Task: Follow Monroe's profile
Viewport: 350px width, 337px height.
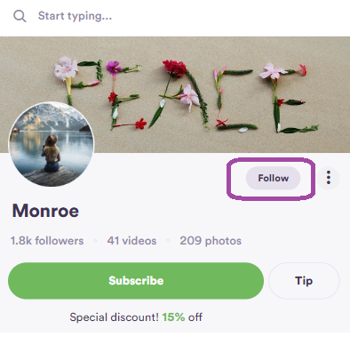Action: (273, 178)
